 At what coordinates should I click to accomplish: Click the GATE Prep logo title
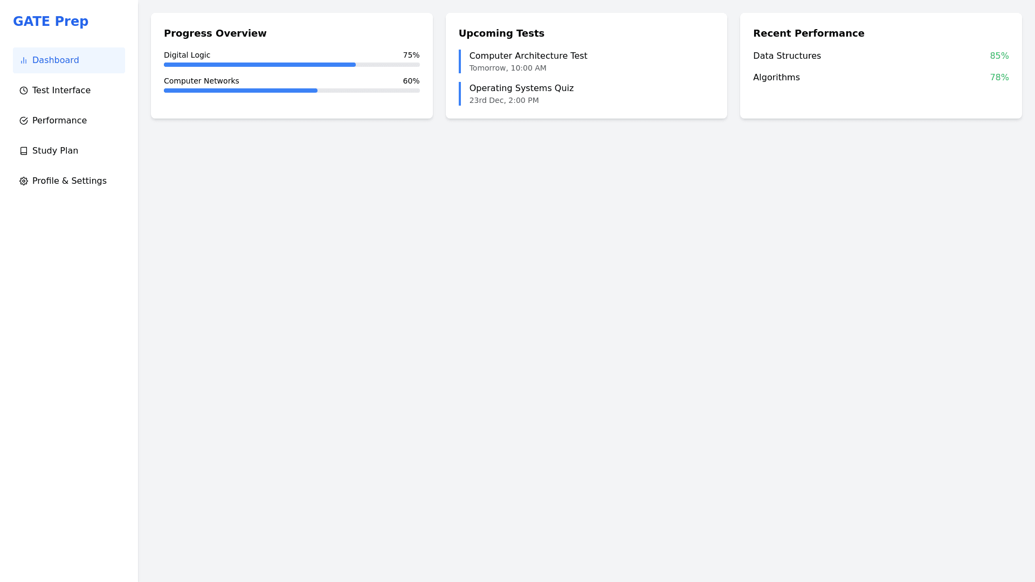coord(51,22)
